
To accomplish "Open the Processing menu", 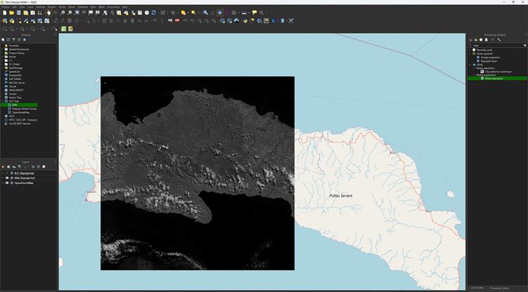I will click(112, 6).
